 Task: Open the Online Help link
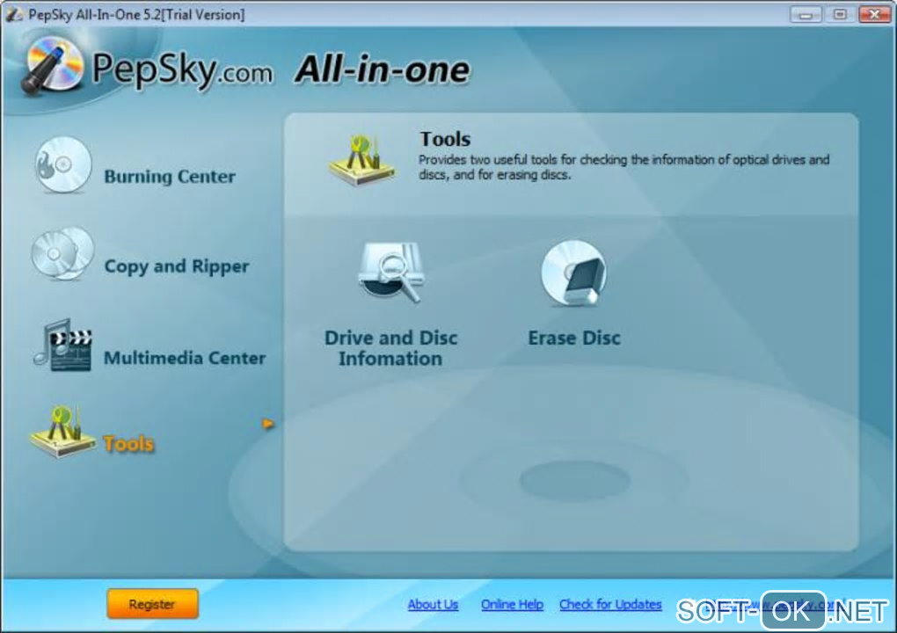(512, 604)
